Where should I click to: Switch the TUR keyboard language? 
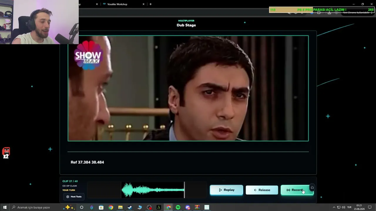pyautogui.click(x=349, y=207)
